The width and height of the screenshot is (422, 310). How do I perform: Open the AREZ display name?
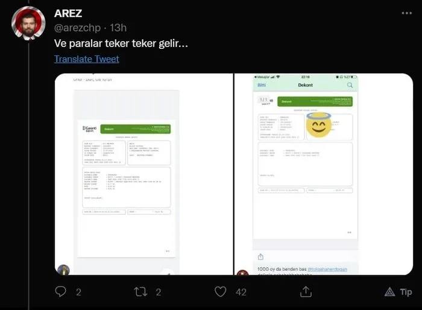(68, 13)
